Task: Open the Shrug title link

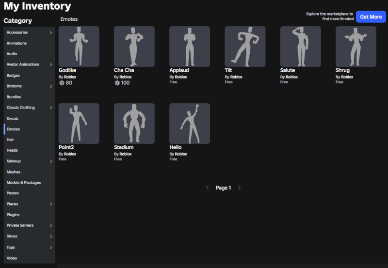Action: [342, 70]
